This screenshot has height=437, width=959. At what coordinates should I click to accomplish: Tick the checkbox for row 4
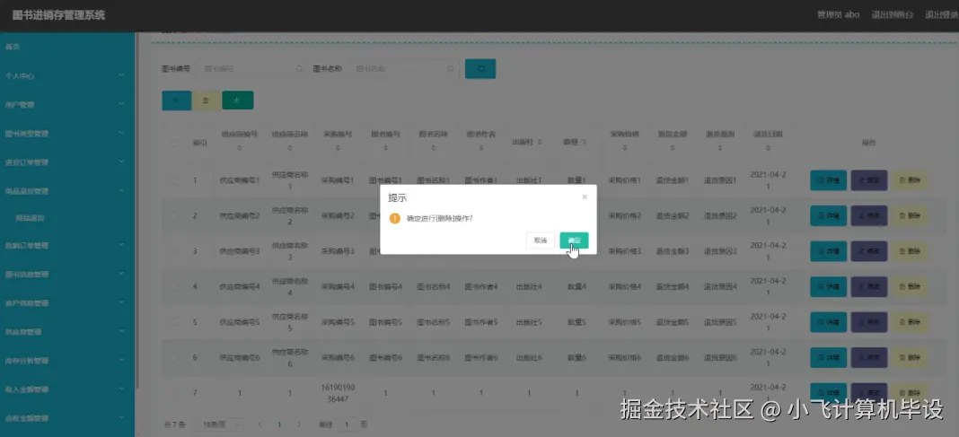click(x=174, y=286)
